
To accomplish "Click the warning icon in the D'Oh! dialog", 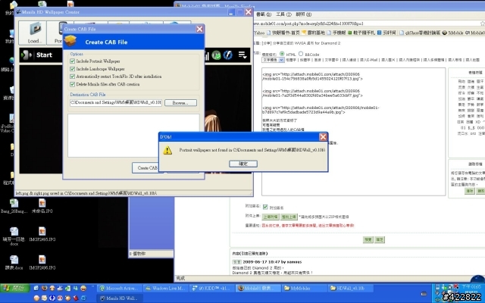I will point(167,150).
